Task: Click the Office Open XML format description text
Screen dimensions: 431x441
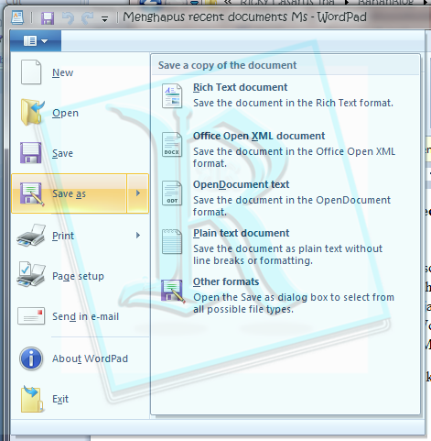Action: 294,158
